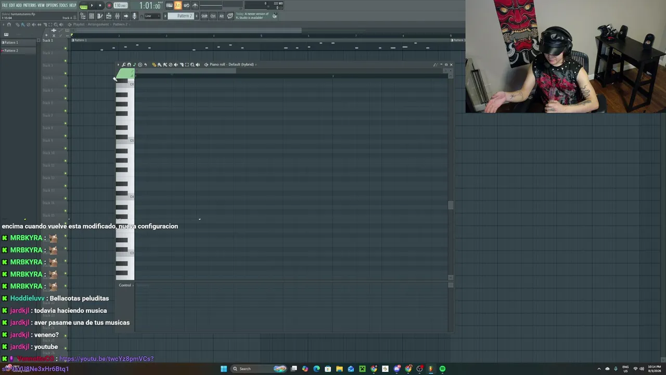Select piano roll Draw pencil tool
Viewport: 666px width, 375px height.
pos(154,65)
